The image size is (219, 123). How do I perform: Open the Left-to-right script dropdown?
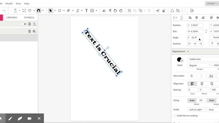196,110
